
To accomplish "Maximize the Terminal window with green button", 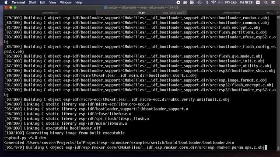I will coord(15,7).
